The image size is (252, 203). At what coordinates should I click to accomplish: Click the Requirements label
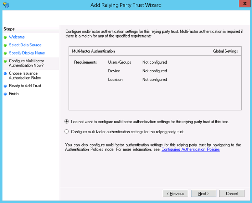point(85,62)
